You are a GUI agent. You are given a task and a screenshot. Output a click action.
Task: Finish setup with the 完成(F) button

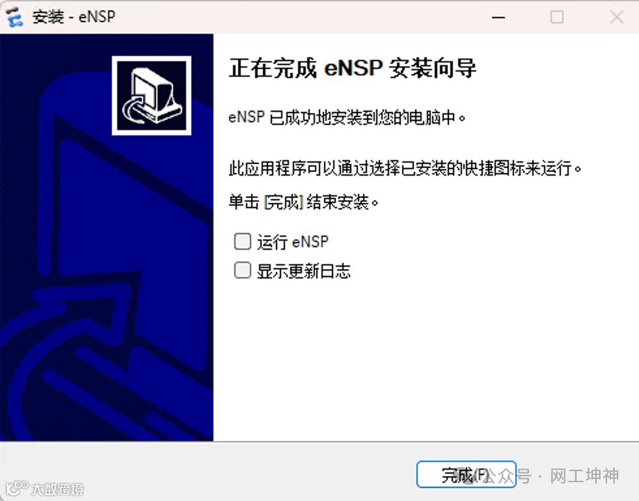point(466,474)
